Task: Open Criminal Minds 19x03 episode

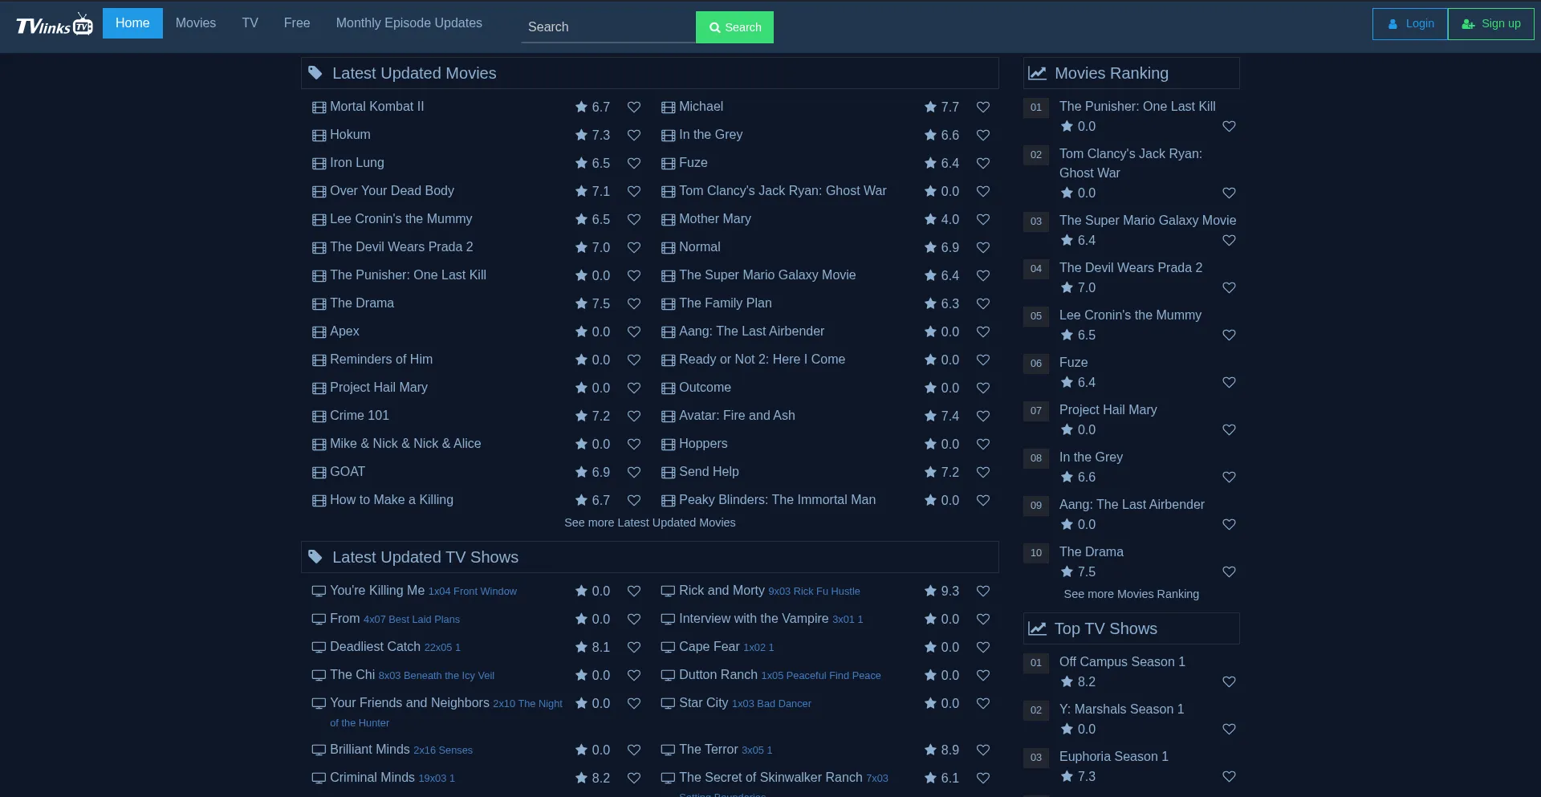Action: pos(392,778)
